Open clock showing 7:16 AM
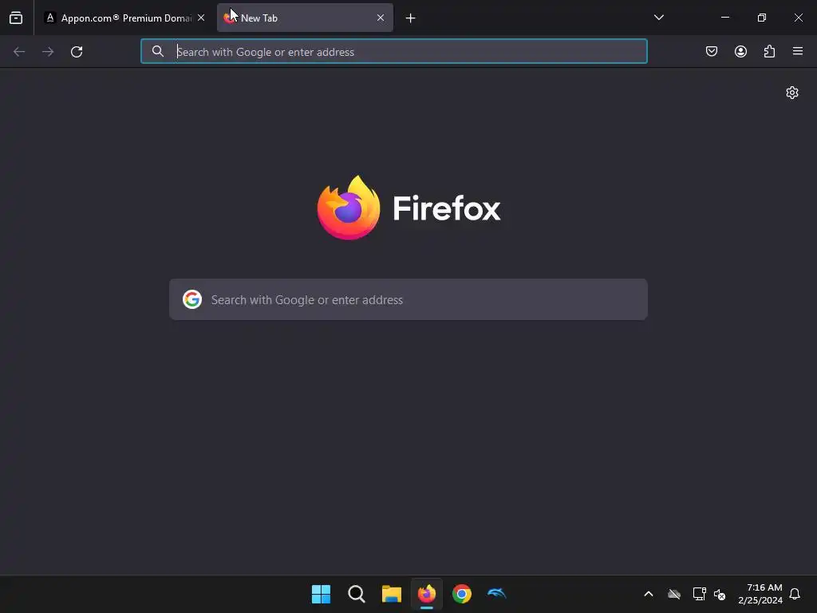Screen dimensions: 817x613 pos(760,594)
